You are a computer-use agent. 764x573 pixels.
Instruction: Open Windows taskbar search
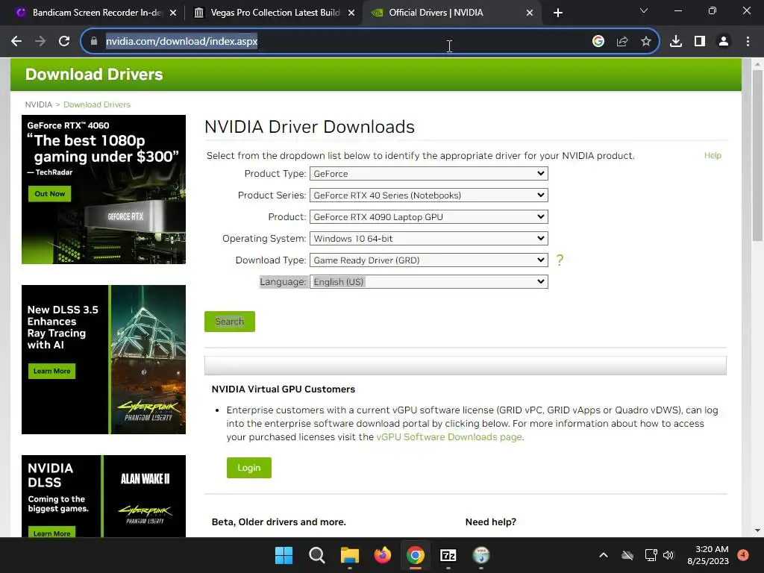(x=316, y=555)
